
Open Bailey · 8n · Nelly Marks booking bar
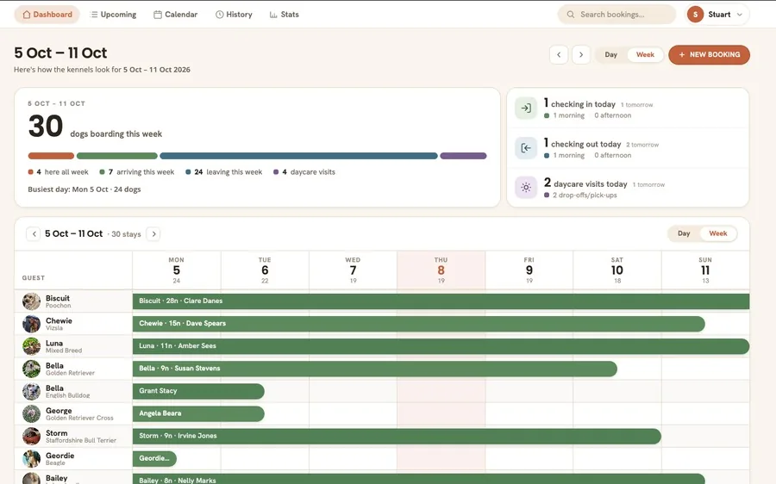[419, 479]
